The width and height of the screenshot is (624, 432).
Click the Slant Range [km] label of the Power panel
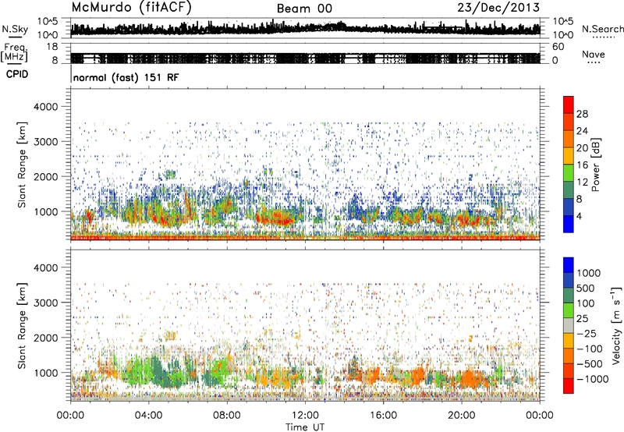[x=22, y=165]
